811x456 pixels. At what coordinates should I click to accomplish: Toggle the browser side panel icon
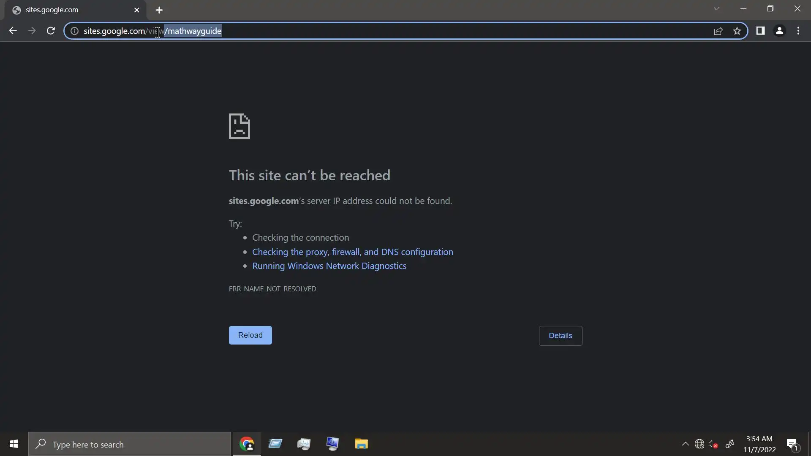click(x=760, y=31)
